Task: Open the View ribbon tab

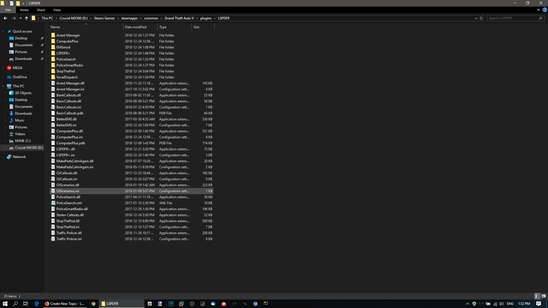Action: tap(57, 10)
